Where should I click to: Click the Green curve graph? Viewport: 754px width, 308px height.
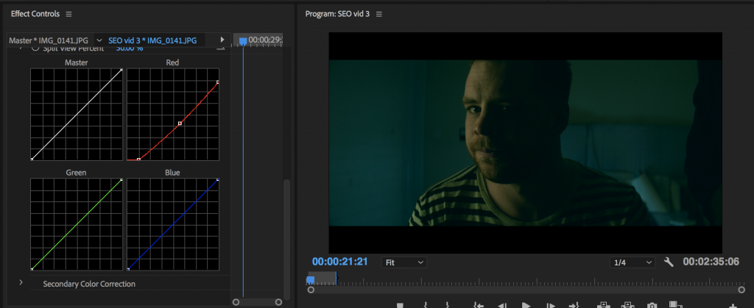(x=77, y=224)
